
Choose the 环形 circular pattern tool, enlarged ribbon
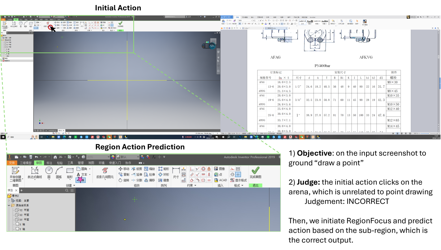coord(164,175)
